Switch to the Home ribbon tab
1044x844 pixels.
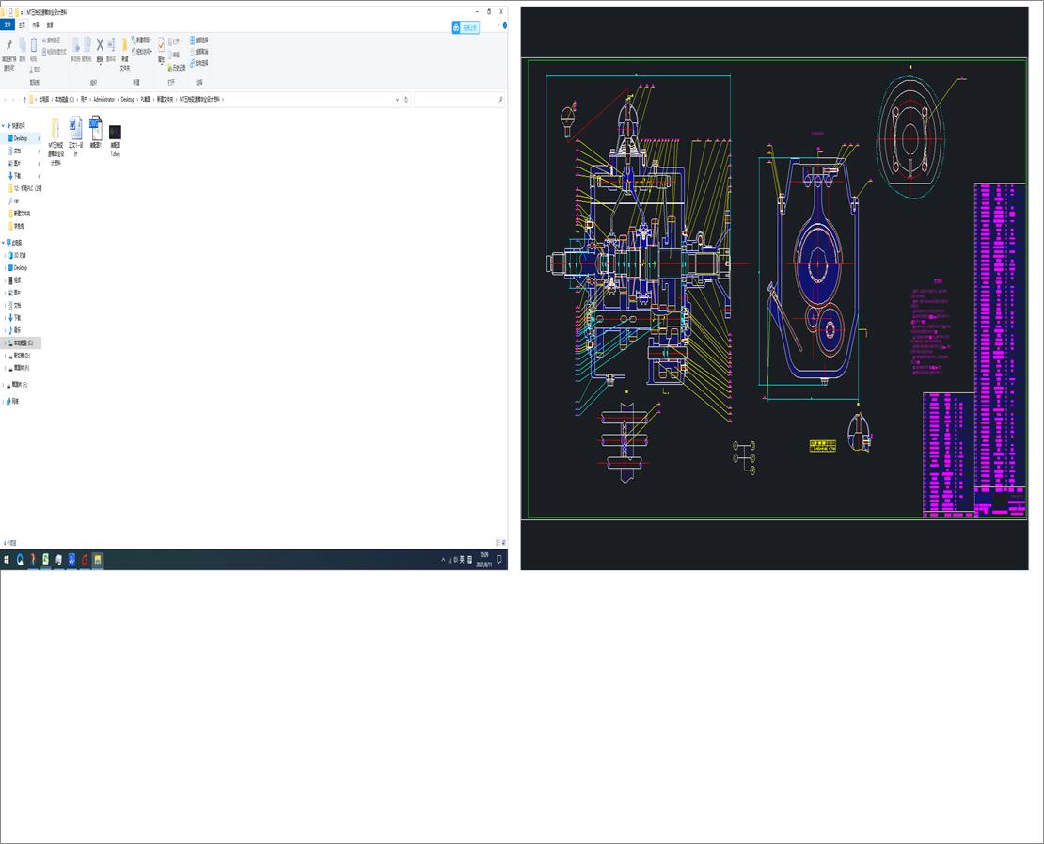(22, 25)
